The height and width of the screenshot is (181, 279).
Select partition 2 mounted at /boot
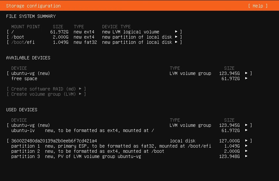point(129,151)
